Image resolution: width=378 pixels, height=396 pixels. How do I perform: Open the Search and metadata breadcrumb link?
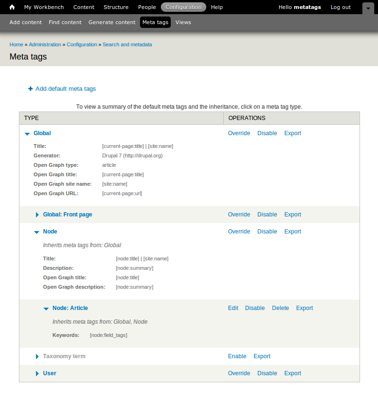[128, 44]
